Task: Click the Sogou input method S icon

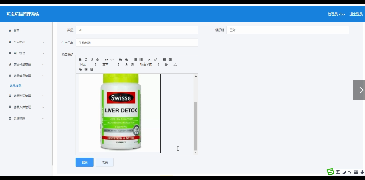Action: 331,172
